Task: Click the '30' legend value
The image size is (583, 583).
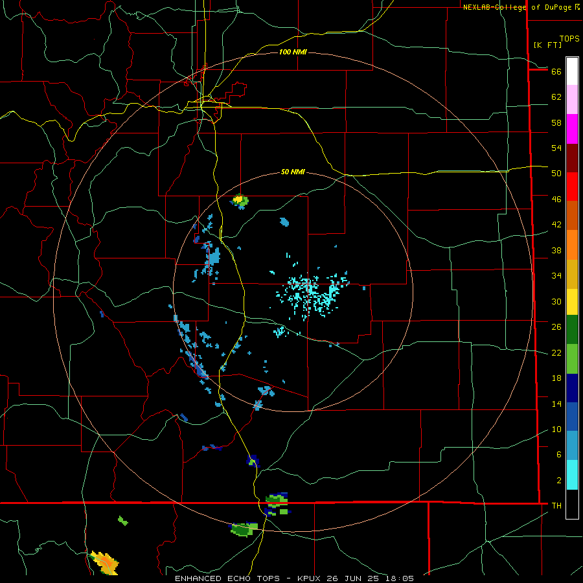Action: pos(556,301)
